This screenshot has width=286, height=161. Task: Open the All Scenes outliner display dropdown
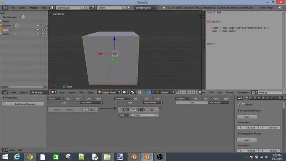point(38,93)
